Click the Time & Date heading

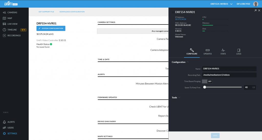[104, 59]
